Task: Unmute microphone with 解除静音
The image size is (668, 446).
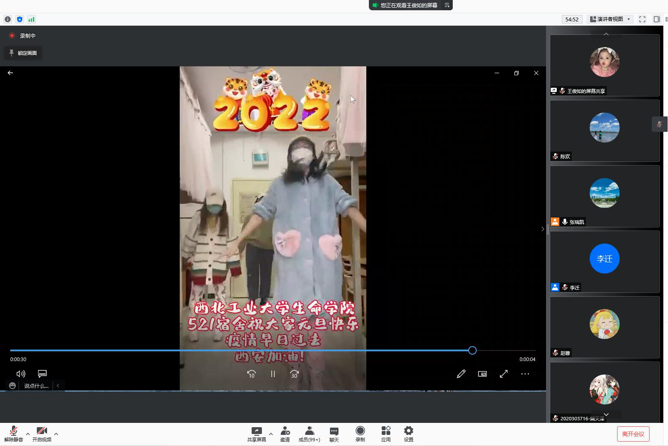Action: 13,434
